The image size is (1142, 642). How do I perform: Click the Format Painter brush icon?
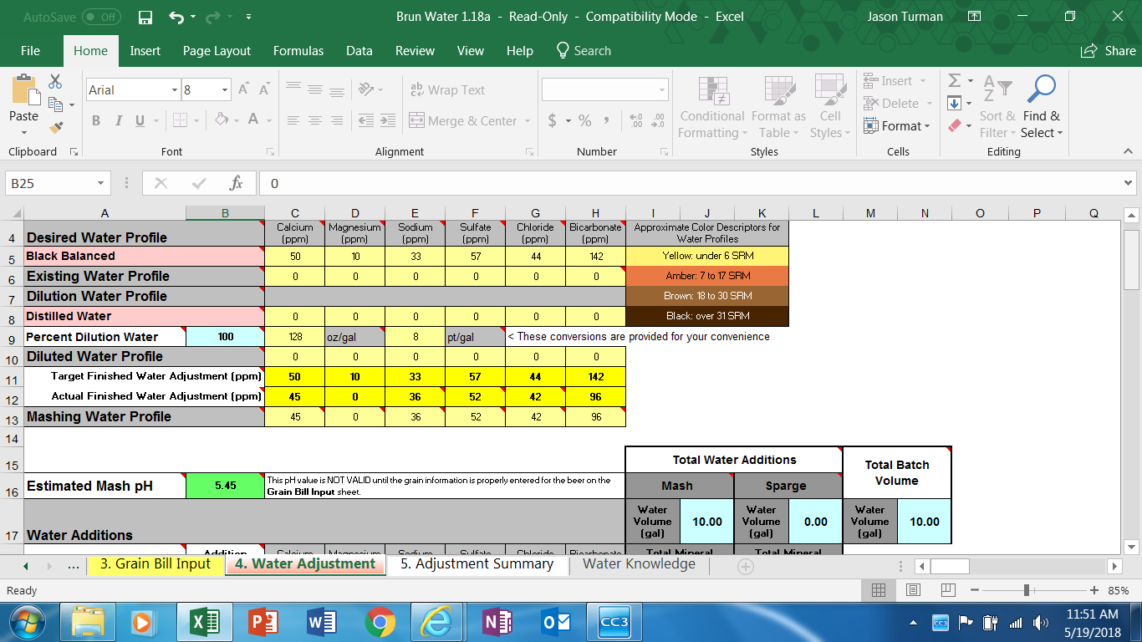[x=56, y=128]
